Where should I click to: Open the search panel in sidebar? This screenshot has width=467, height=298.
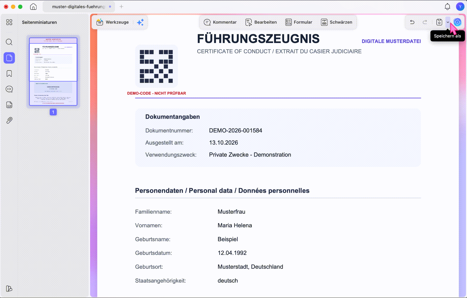[x=9, y=42]
